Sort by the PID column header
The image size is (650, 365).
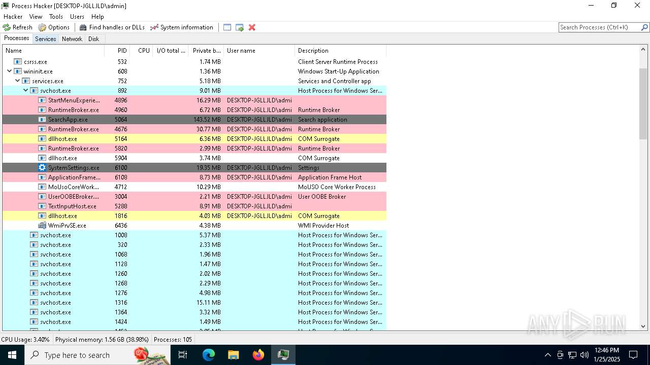click(x=117, y=51)
